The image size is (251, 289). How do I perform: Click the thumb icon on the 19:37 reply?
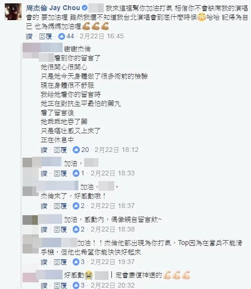click(x=76, y=262)
